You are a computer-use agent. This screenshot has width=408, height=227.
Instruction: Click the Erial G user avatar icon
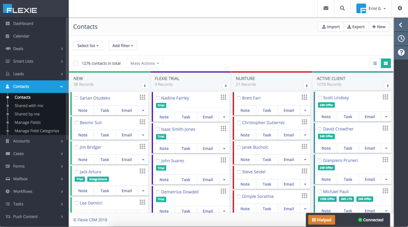361,9
